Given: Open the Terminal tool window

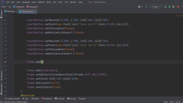Looking at the screenshot, I should (59, 99).
